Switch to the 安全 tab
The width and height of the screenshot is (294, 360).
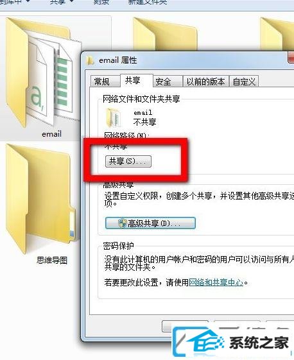(x=163, y=81)
